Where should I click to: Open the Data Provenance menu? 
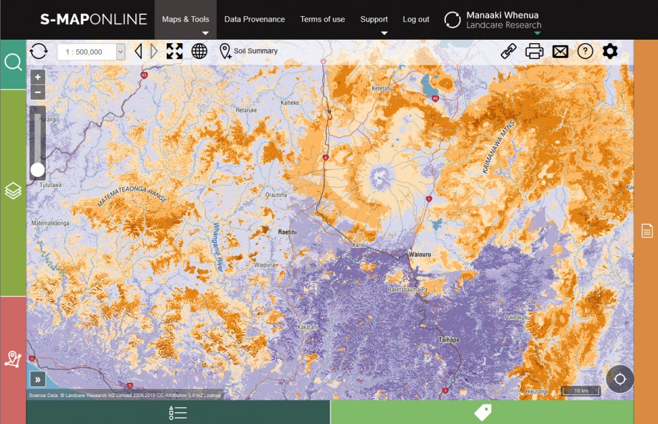[x=255, y=20]
